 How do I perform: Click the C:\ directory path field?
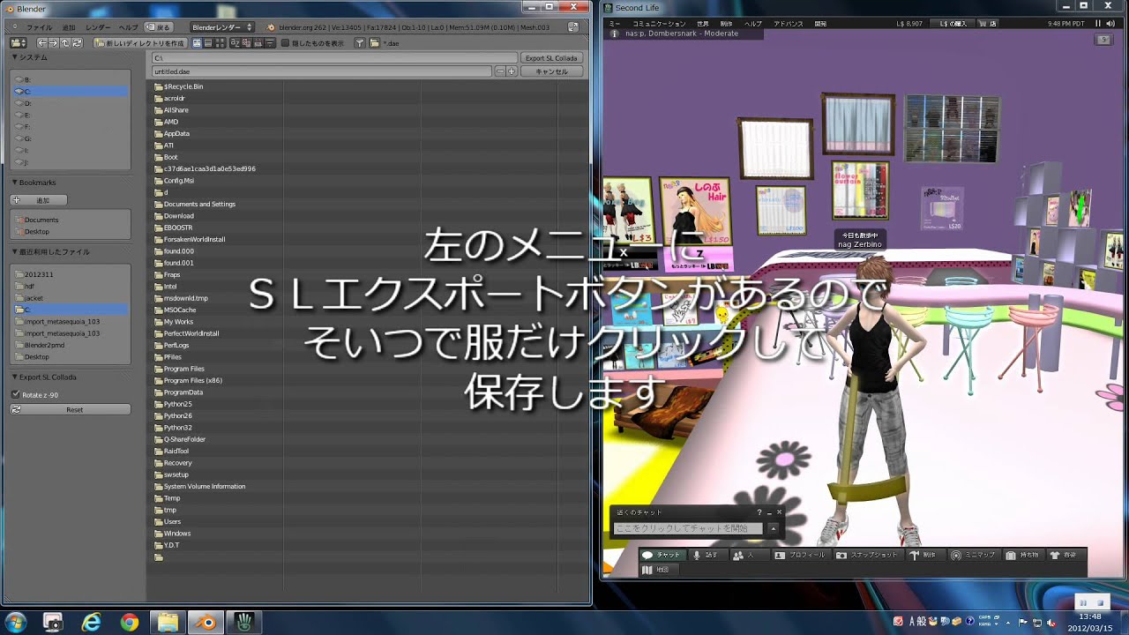[334, 58]
